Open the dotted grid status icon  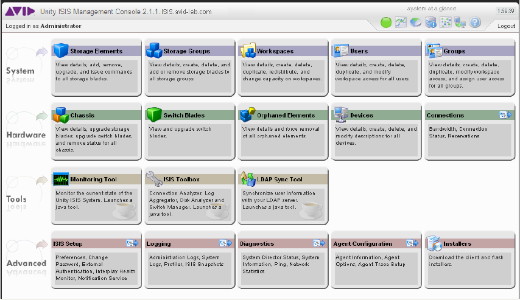(x=445, y=23)
